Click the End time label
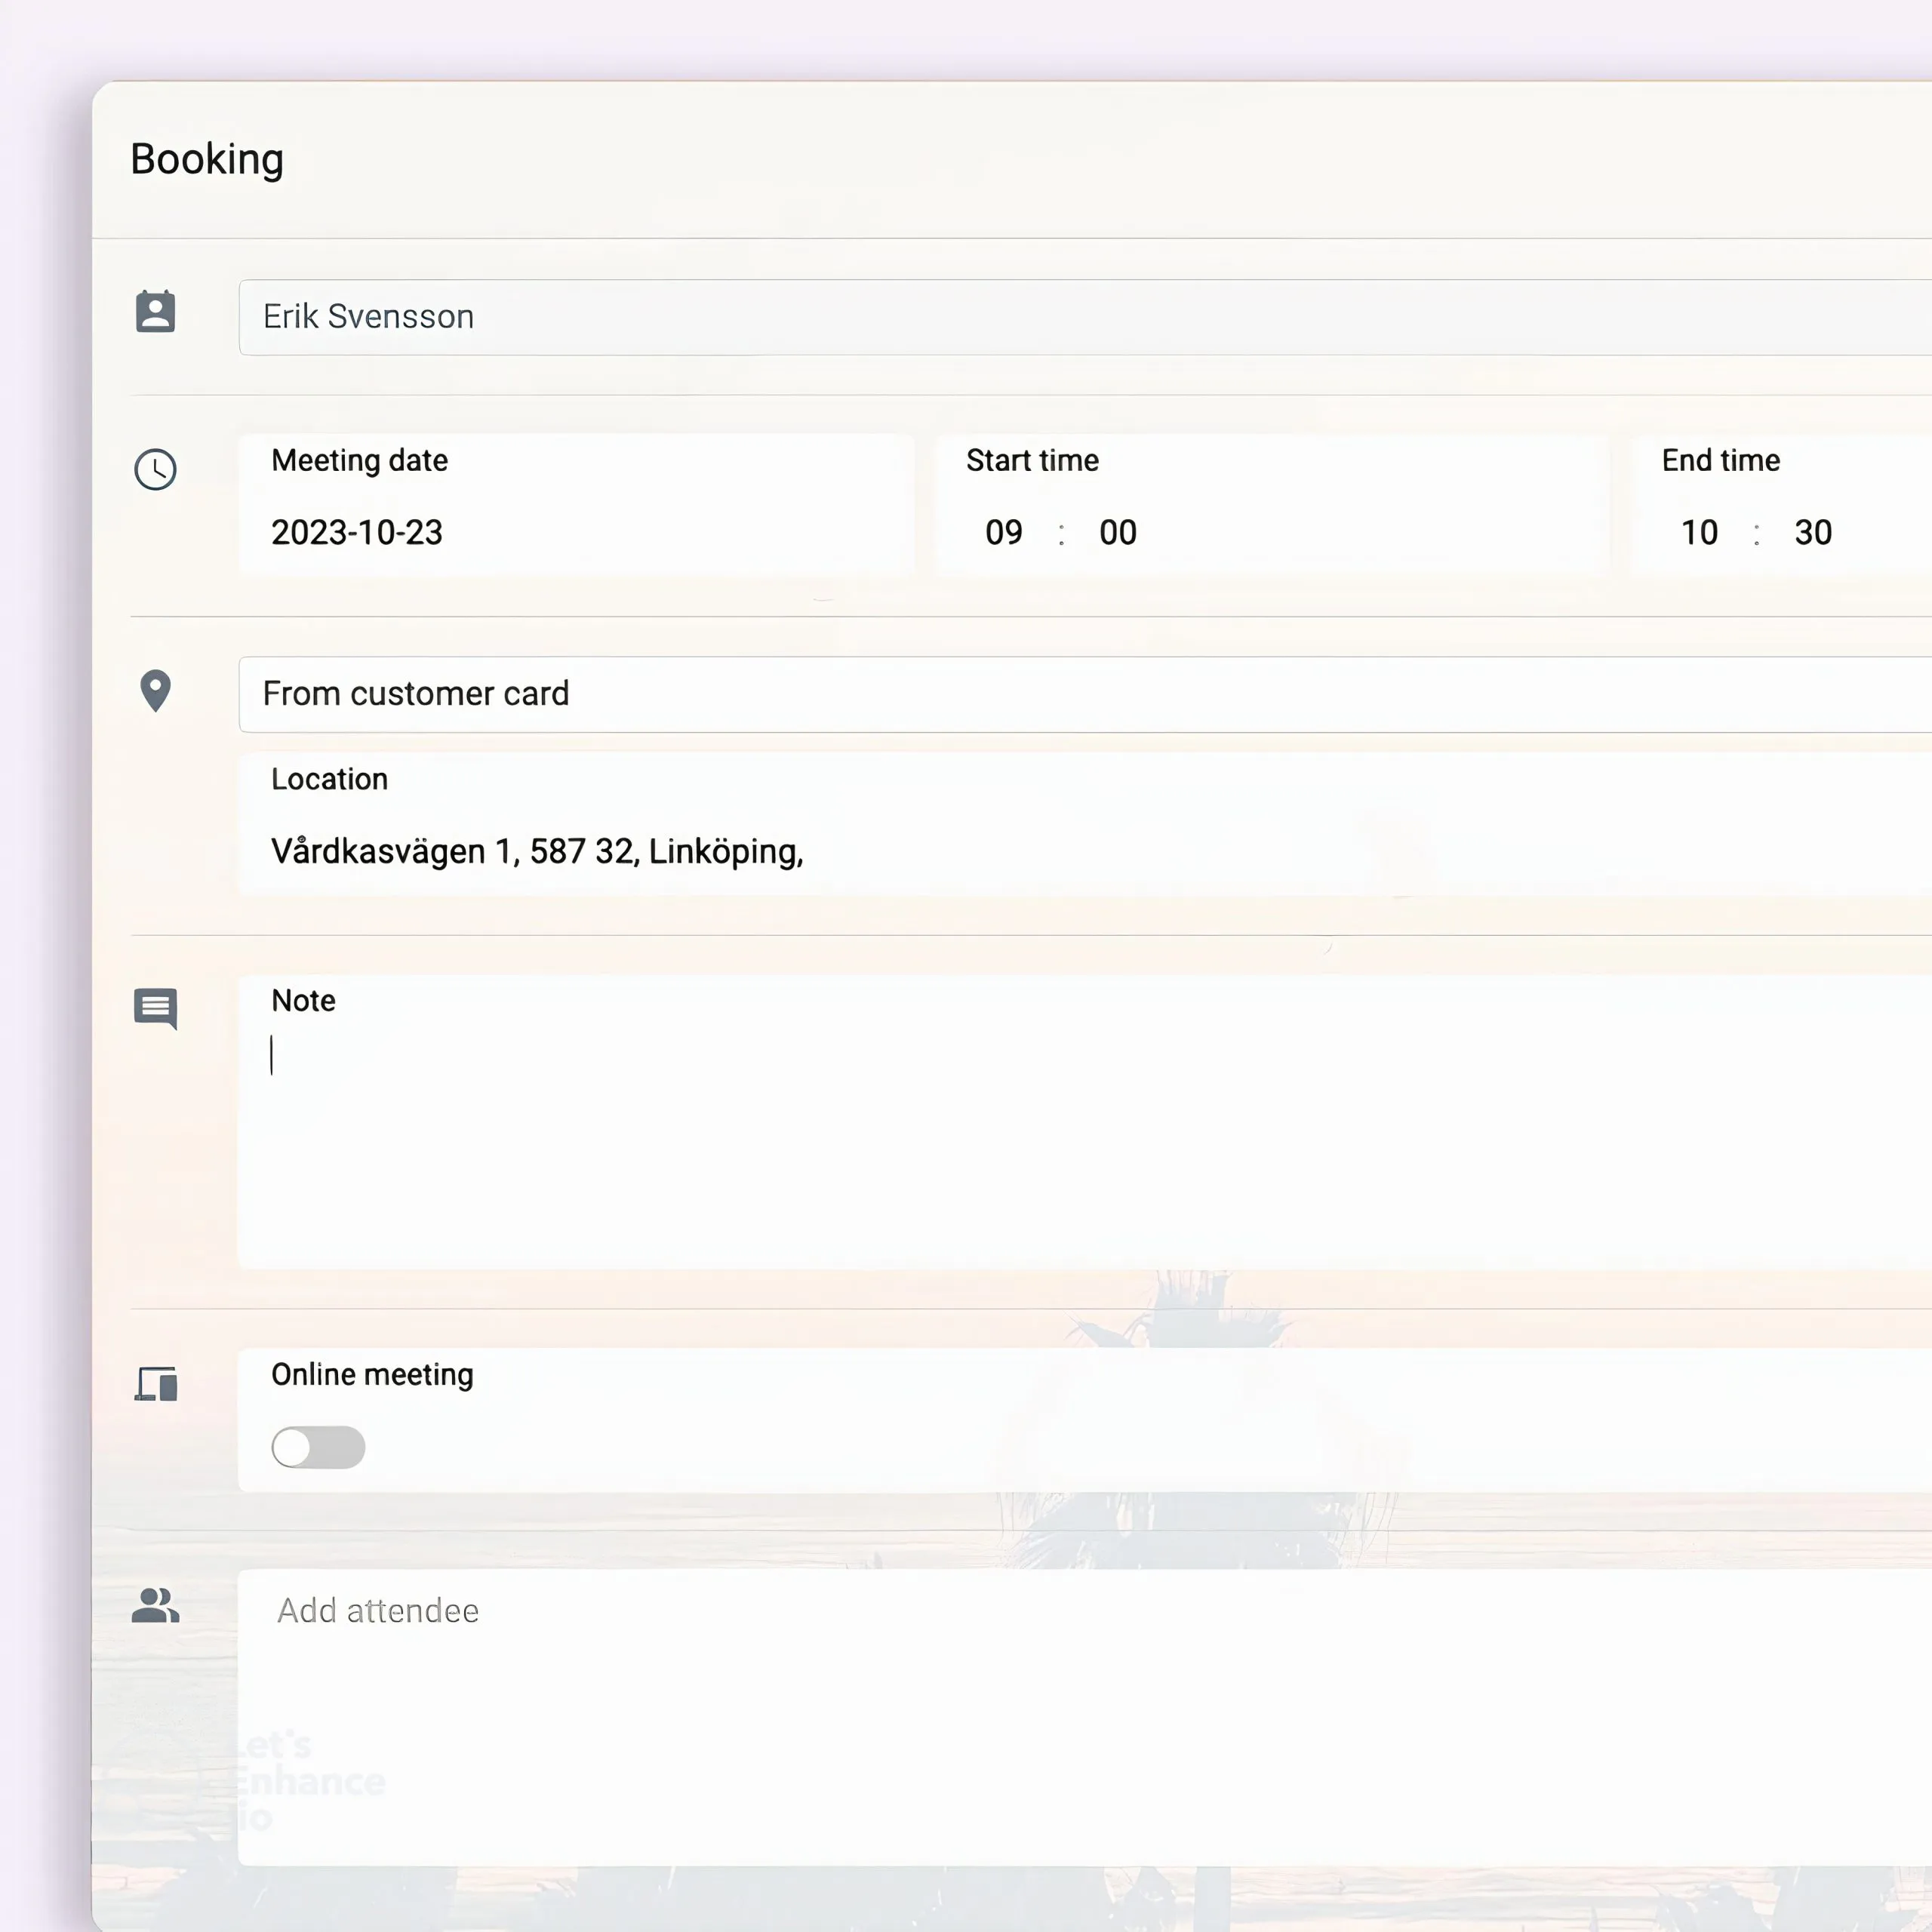 tap(1721, 460)
